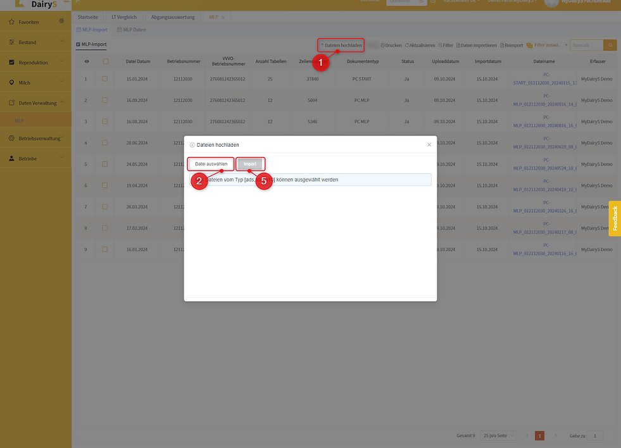This screenshot has width=621, height=448.
Task: Click the Import button in the dialog
Action: pyautogui.click(x=250, y=164)
